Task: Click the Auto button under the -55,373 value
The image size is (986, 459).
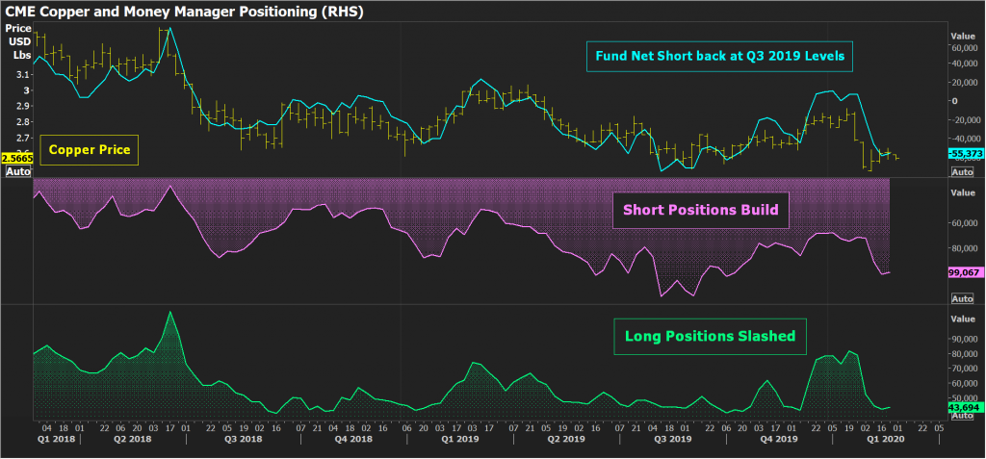Action: pos(962,171)
